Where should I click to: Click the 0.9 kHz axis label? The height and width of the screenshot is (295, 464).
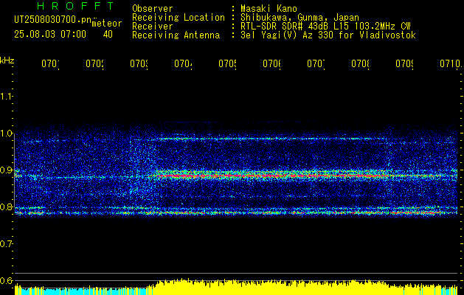click(6, 170)
